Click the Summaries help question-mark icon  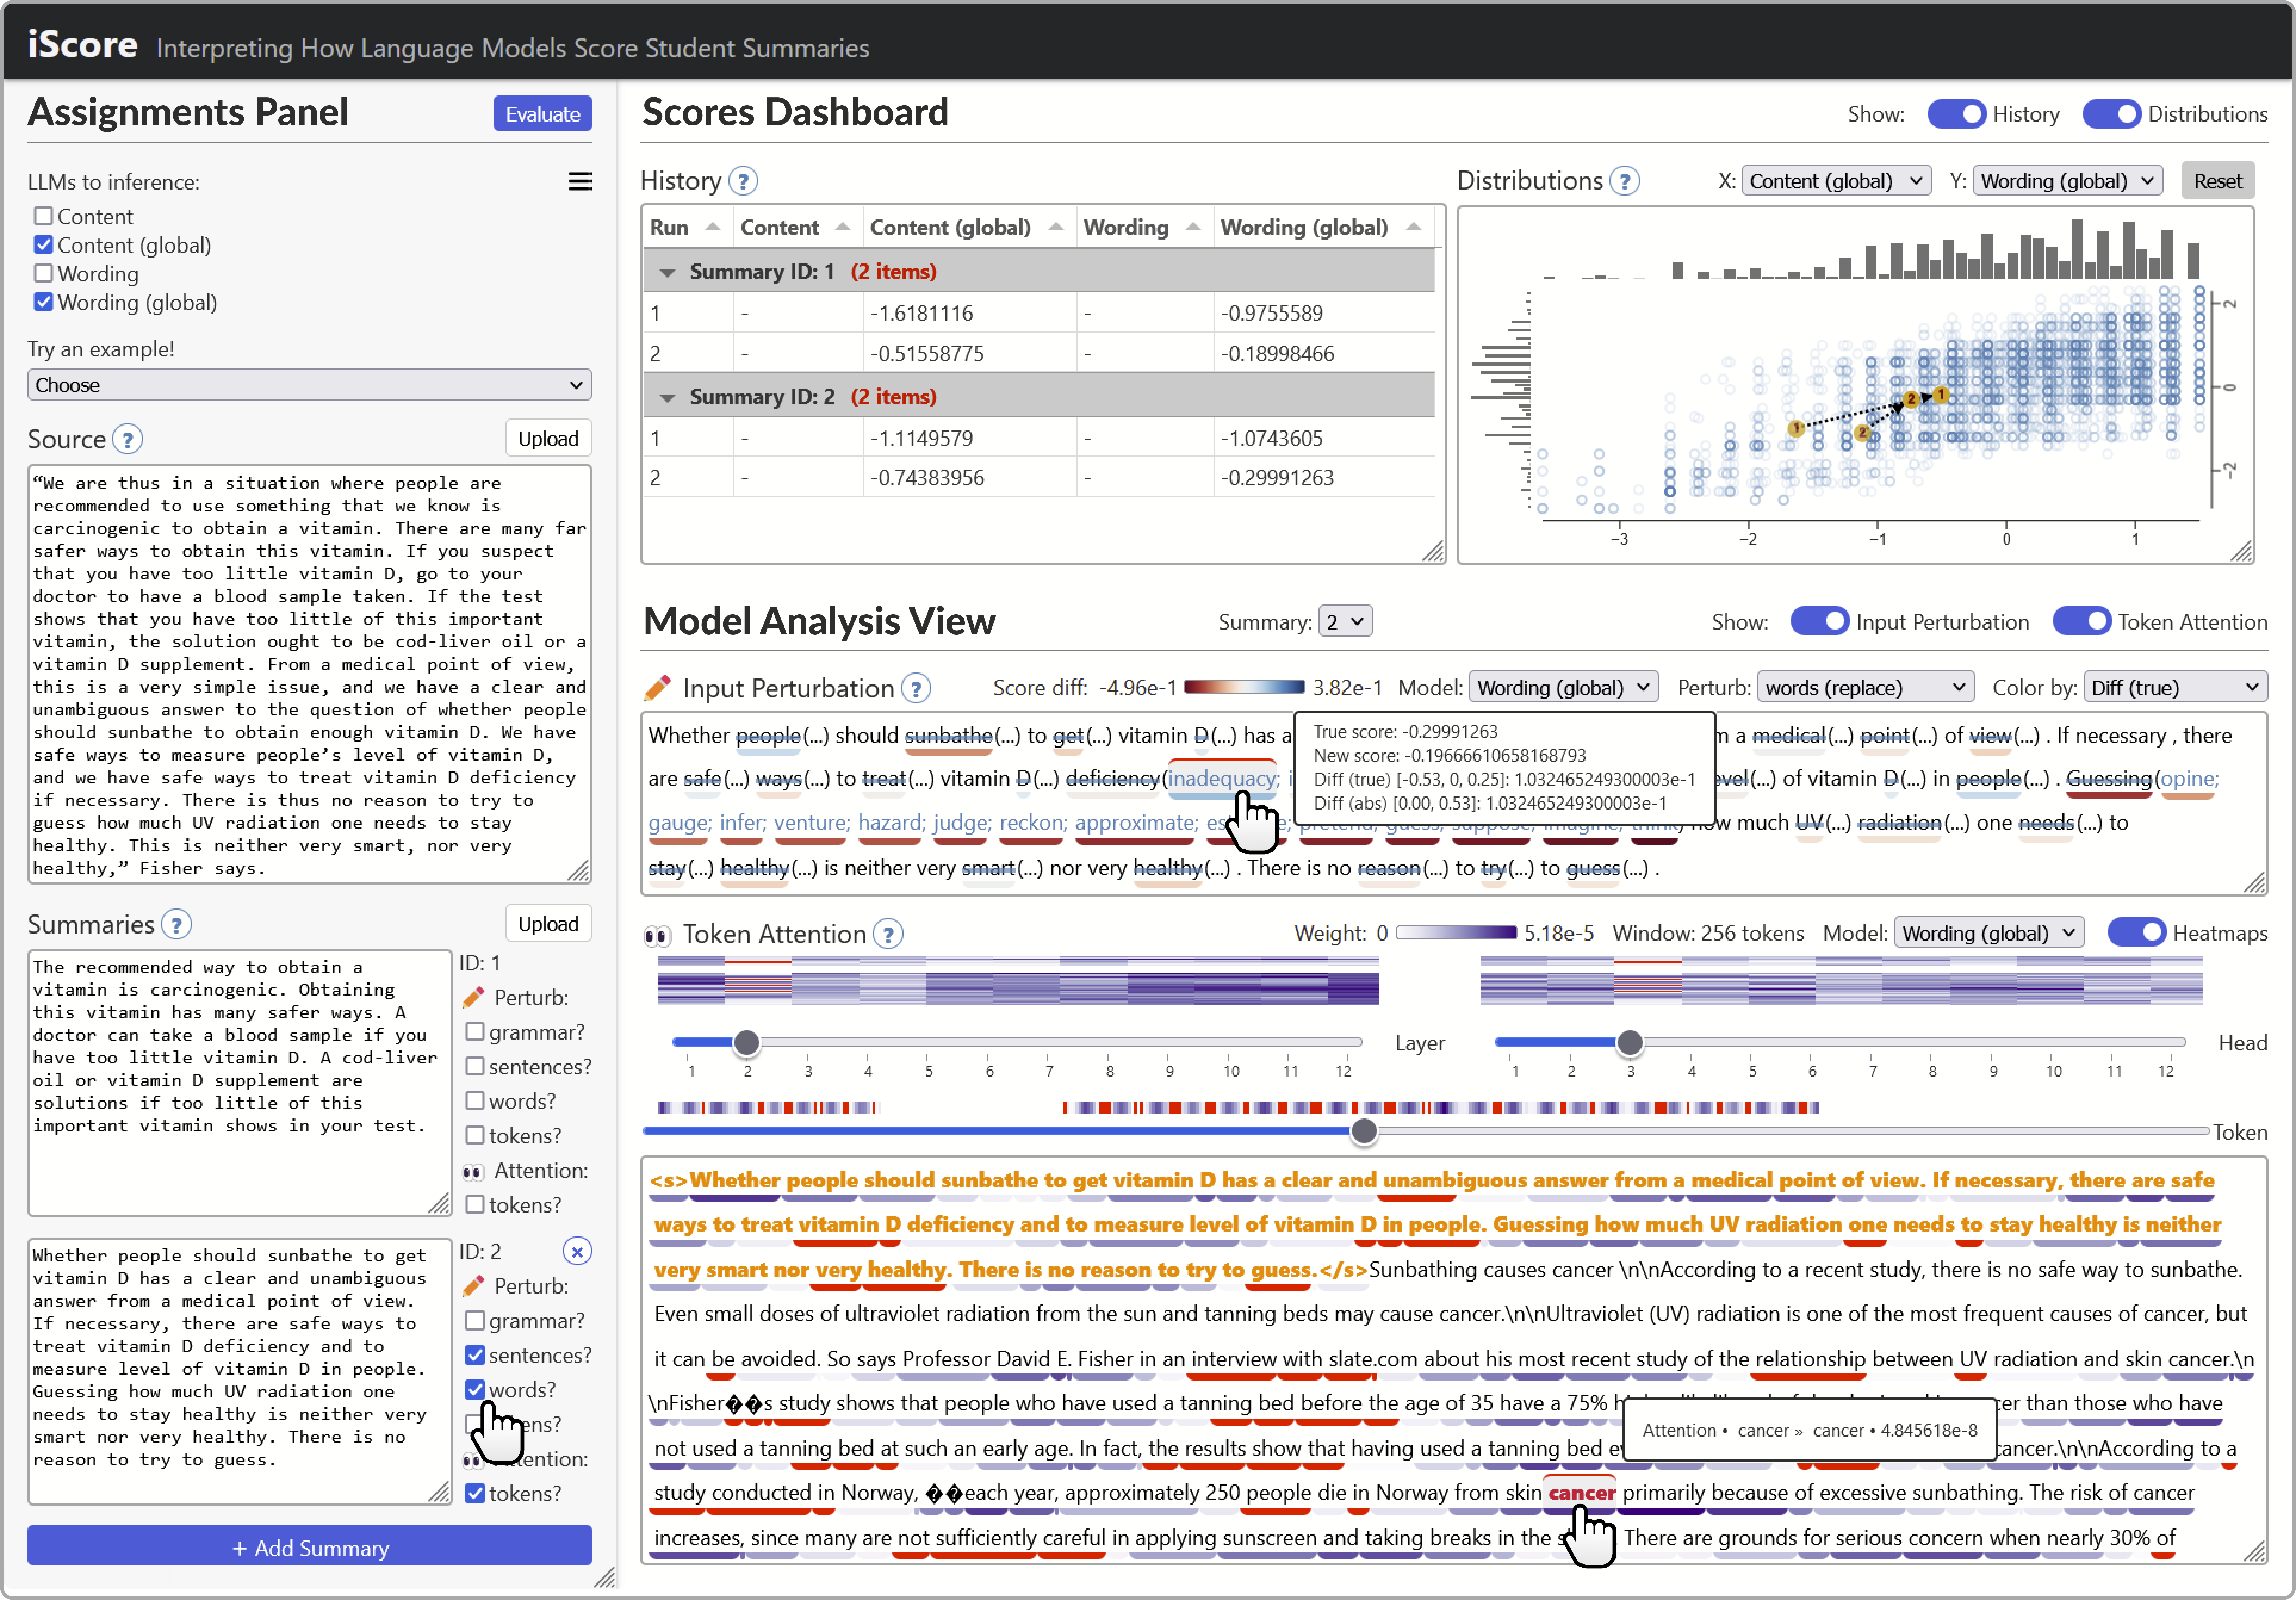pos(176,924)
